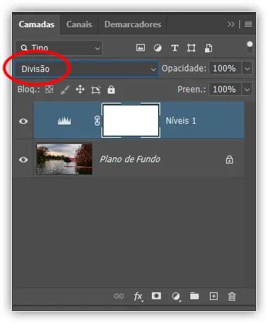Collapse panel with double-arrow icon
Viewport: 268px width, 323px height.
(231, 24)
